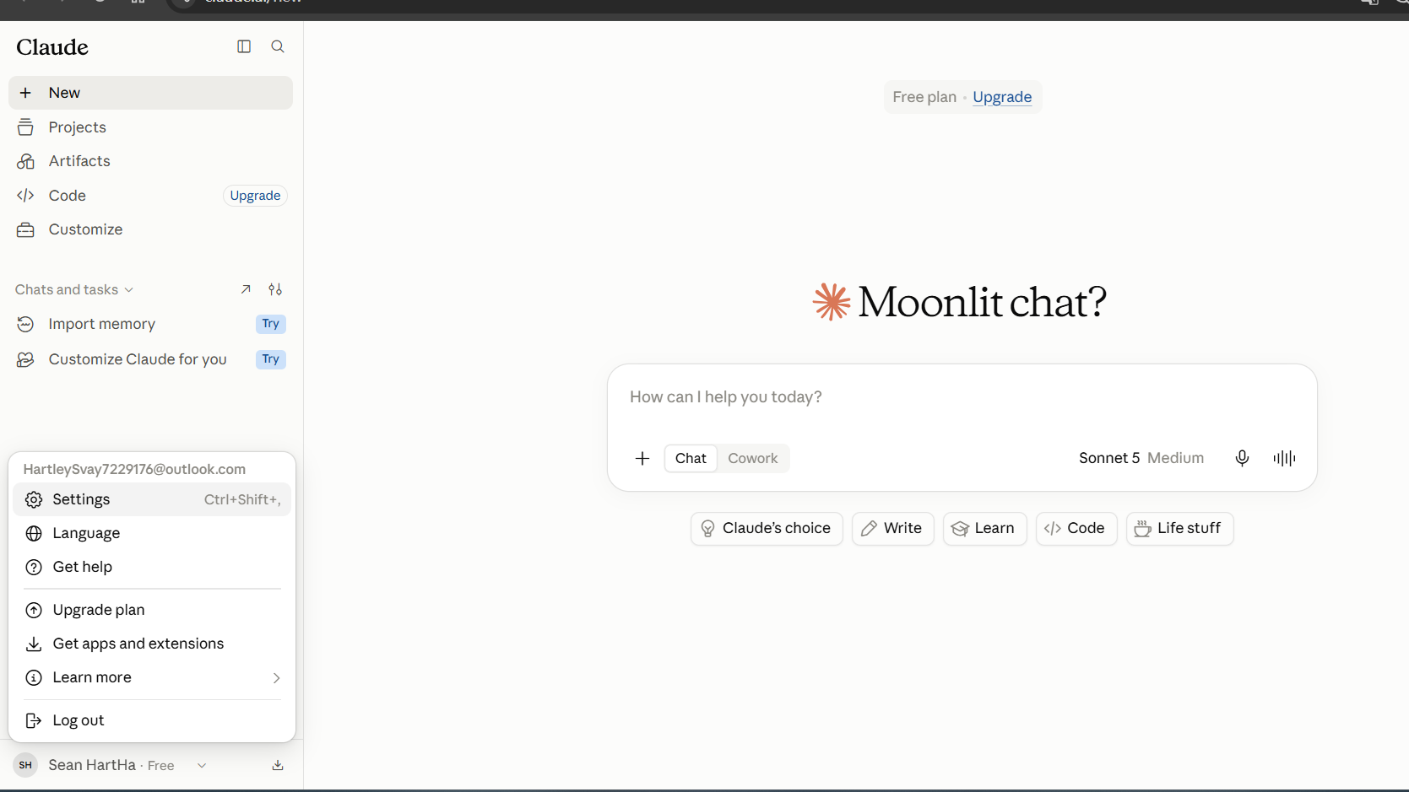Click the Upgrade link near Free plan

[x=1002, y=97]
